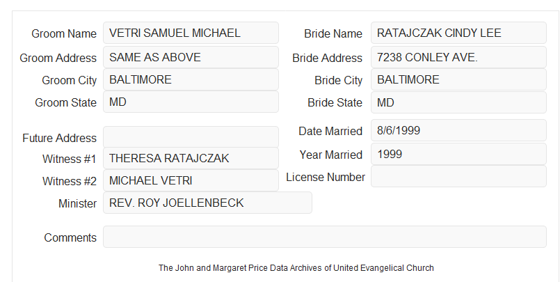Click the Witness #2 field

tap(191, 180)
